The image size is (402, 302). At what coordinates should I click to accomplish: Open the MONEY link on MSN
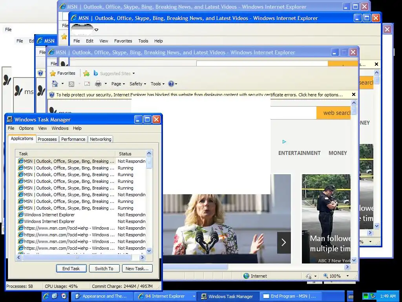pos(338,153)
